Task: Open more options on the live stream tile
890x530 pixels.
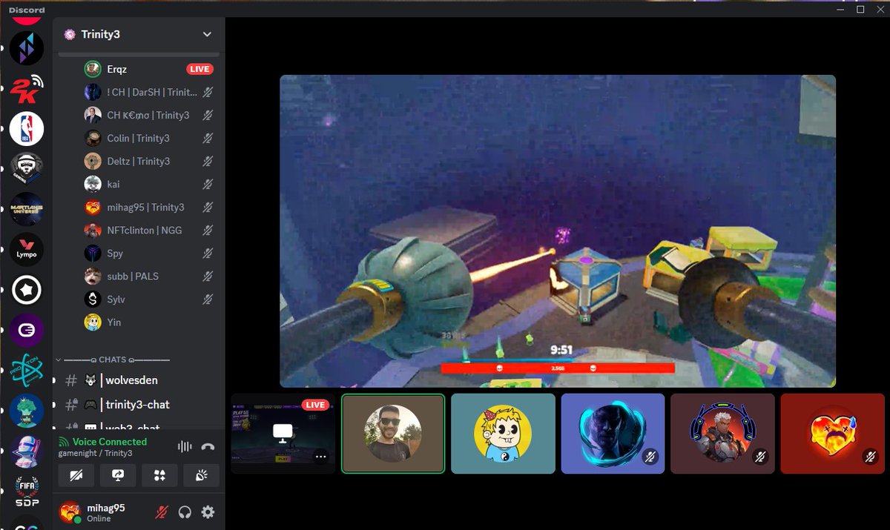Action: point(320,457)
